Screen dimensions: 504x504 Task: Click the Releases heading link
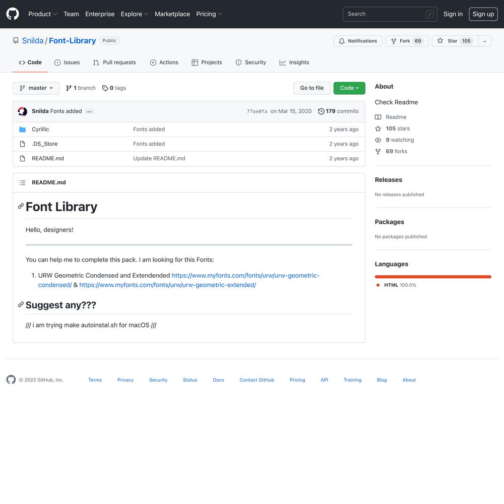coord(388,180)
